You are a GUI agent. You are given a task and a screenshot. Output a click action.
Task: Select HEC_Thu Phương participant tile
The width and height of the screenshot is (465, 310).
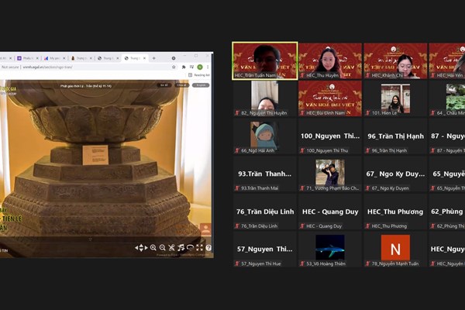395,212
